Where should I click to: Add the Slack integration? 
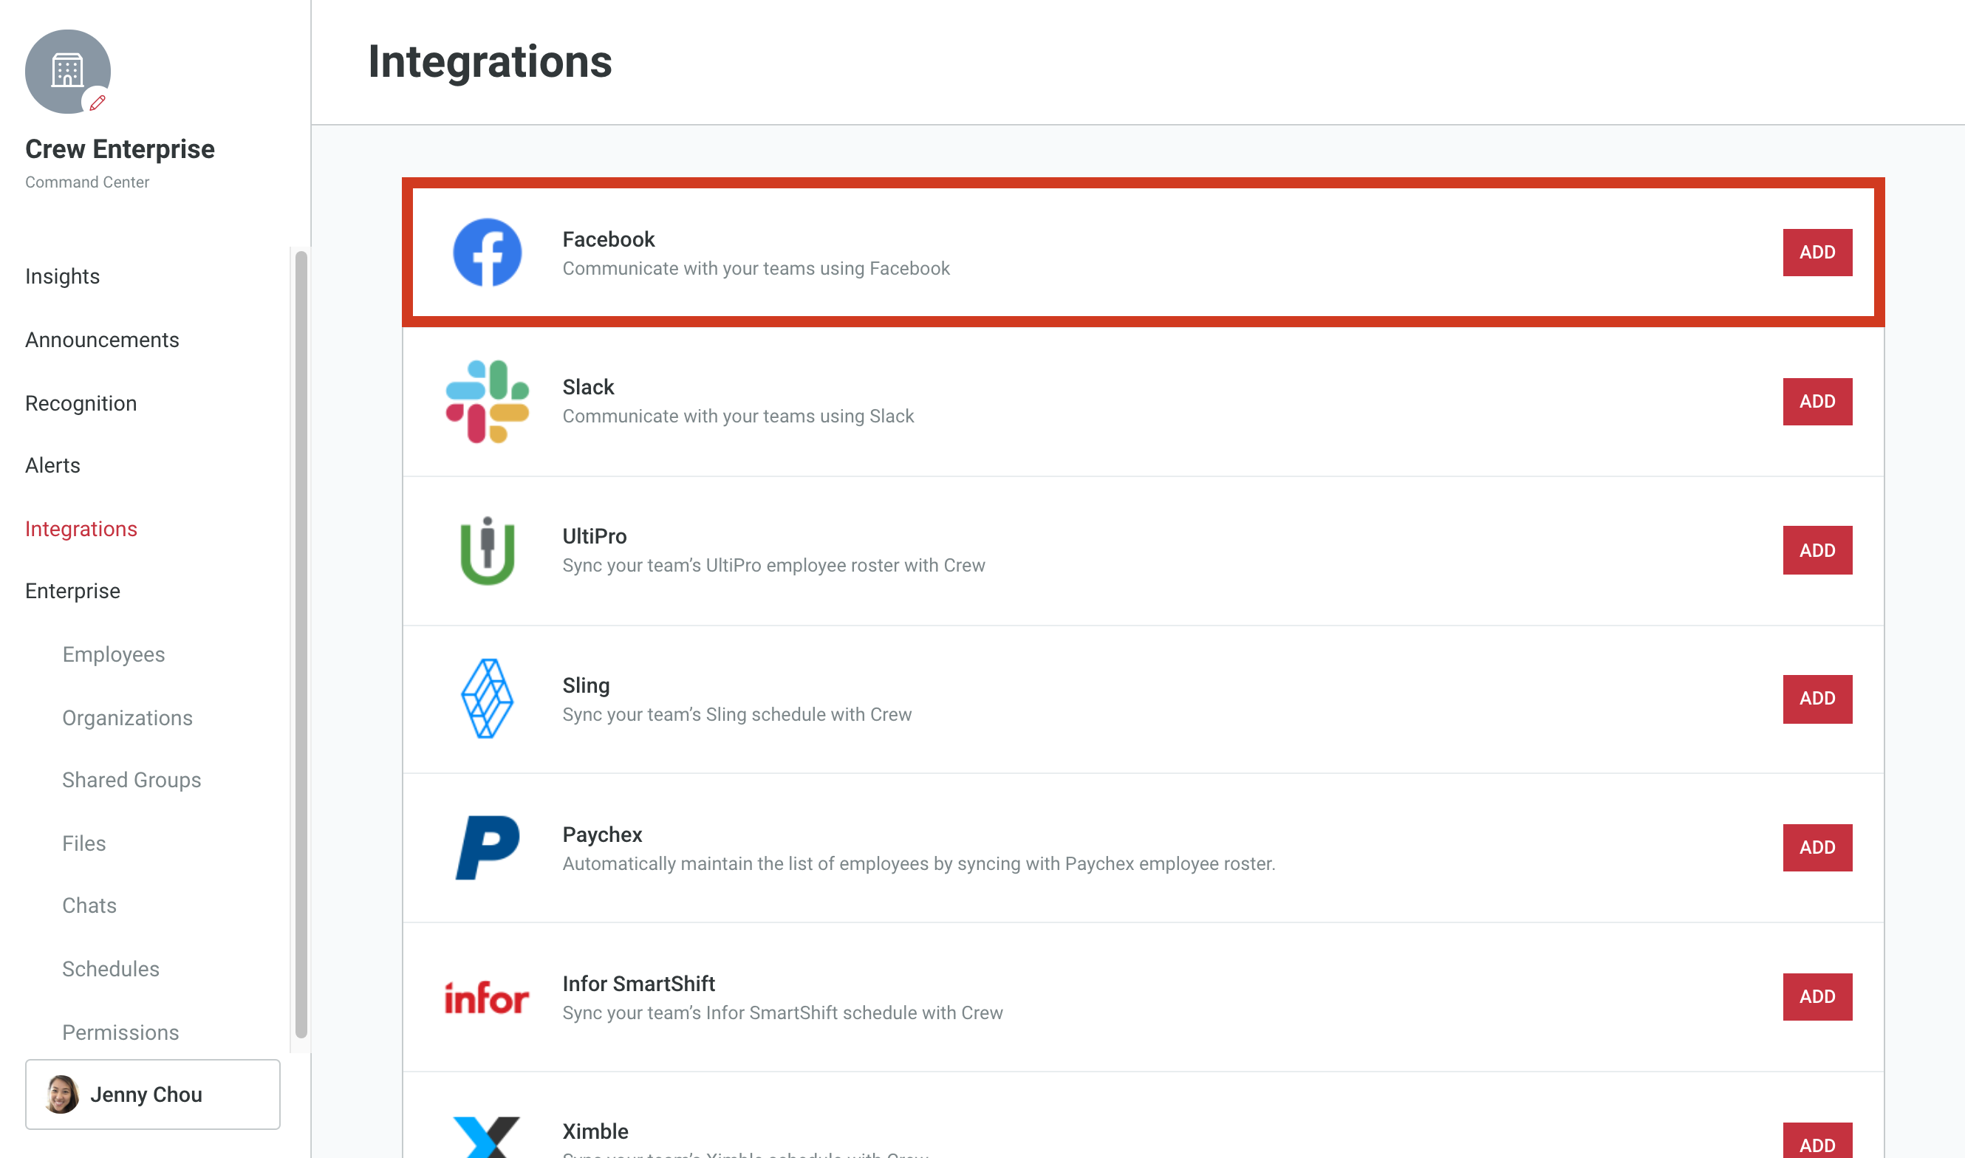tap(1817, 401)
